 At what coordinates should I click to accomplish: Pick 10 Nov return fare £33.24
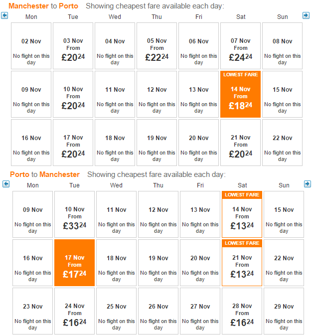(75, 214)
